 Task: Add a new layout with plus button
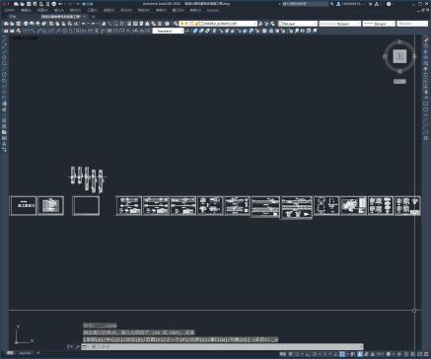[x=38, y=353]
